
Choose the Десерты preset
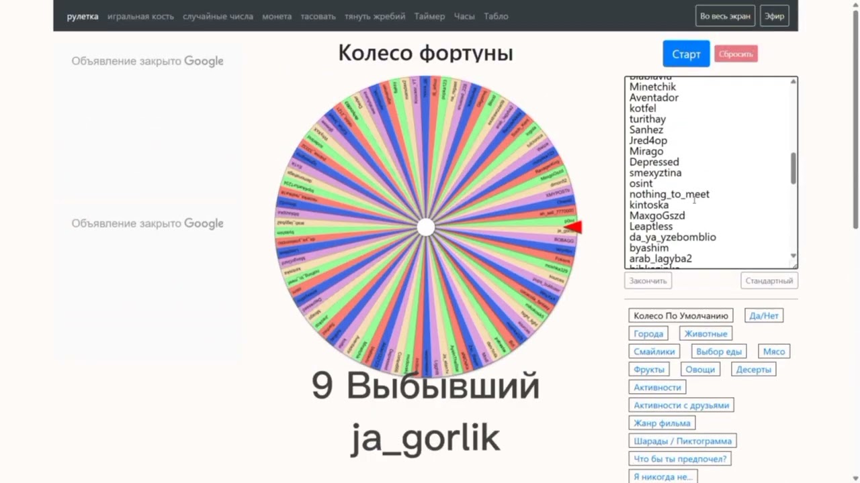click(753, 370)
